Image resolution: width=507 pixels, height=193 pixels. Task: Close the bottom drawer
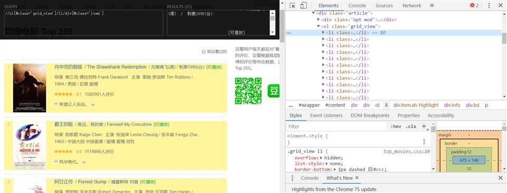[500, 178]
